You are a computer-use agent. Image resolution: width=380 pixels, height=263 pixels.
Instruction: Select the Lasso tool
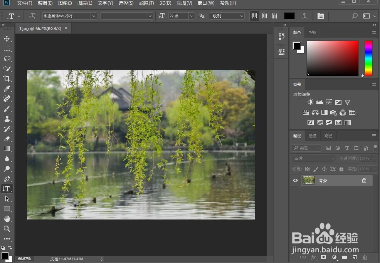click(x=7, y=59)
